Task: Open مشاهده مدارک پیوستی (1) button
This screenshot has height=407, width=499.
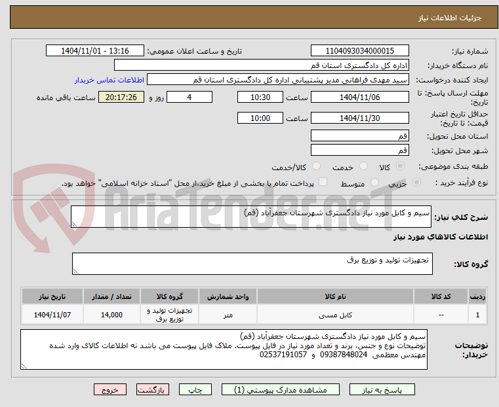Action: (x=281, y=389)
